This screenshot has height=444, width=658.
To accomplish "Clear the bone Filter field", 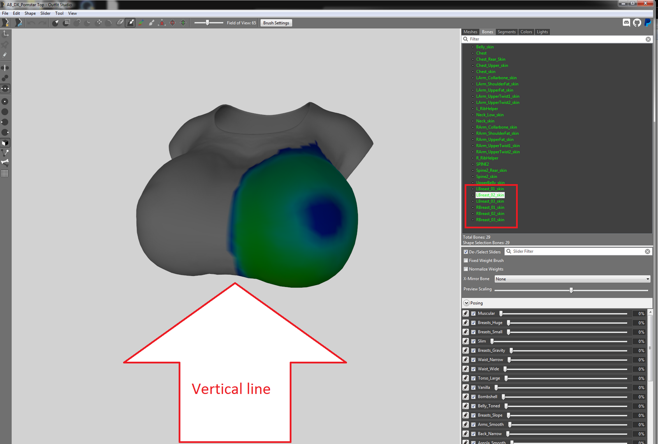I will (648, 39).
